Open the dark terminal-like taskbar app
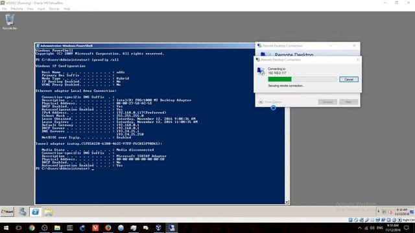Screen dimensions: 415x233 70,228
